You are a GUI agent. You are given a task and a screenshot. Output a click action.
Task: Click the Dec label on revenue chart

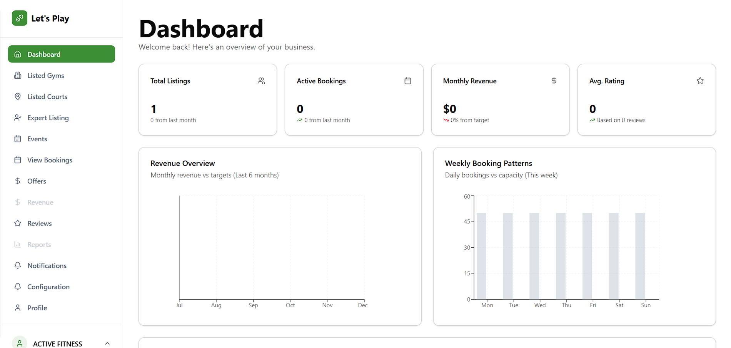[x=363, y=305]
